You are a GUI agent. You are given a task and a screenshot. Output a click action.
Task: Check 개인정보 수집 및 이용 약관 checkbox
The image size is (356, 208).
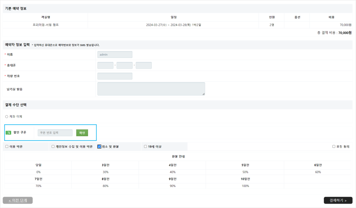pyautogui.click(x=53, y=147)
